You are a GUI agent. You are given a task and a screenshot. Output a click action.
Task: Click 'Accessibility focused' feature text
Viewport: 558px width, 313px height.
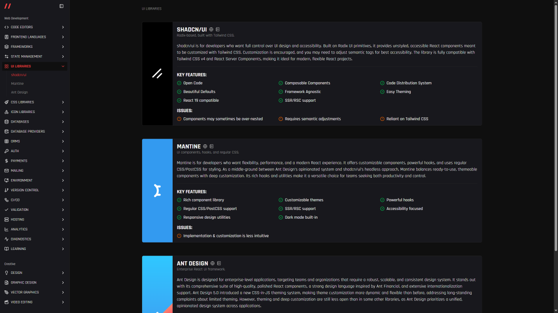[x=405, y=209]
